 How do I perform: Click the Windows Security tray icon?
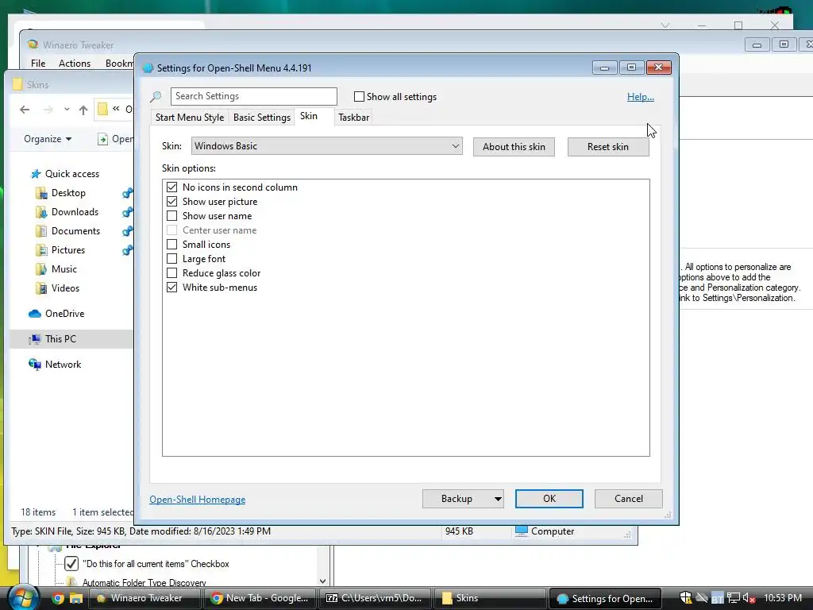click(x=685, y=598)
